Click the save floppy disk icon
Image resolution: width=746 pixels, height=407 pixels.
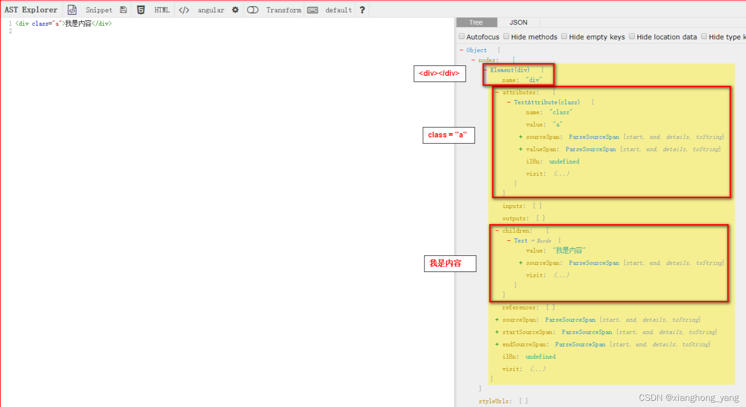123,10
